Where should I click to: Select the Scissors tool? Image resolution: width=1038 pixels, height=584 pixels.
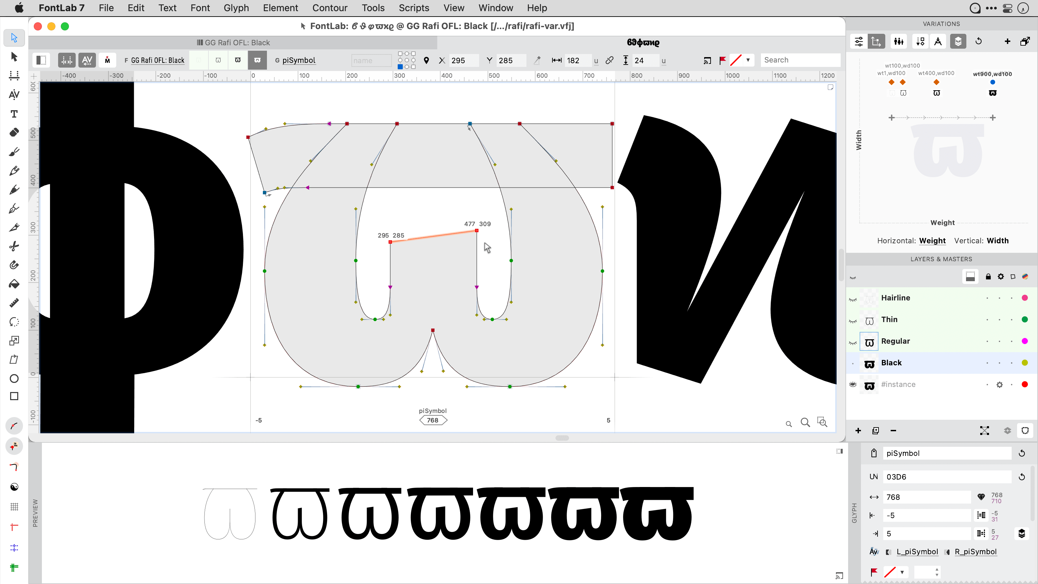click(14, 246)
